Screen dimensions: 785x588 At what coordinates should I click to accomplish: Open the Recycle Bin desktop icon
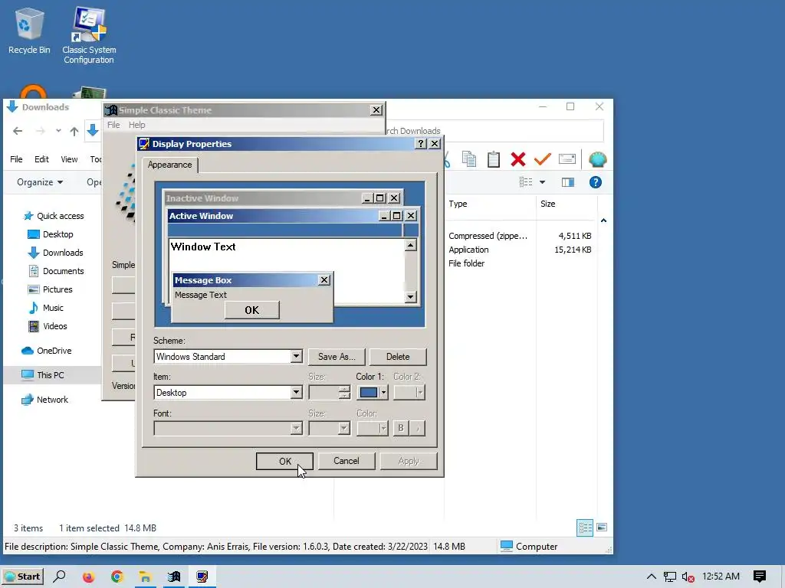[29, 31]
